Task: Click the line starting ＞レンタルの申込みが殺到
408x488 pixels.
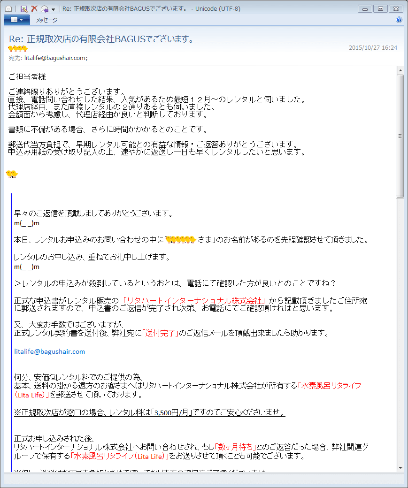Action: (x=175, y=283)
